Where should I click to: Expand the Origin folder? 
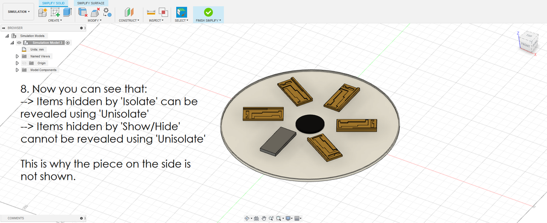(x=17, y=63)
